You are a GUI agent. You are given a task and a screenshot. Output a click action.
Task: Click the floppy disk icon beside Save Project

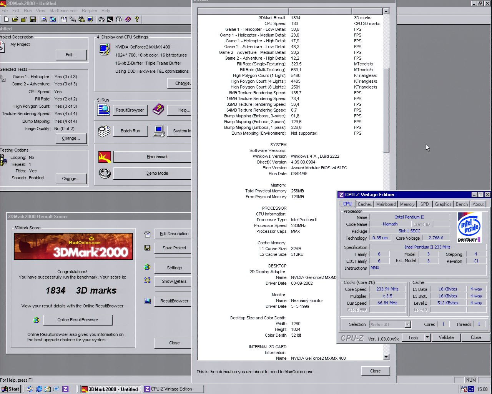point(147,248)
